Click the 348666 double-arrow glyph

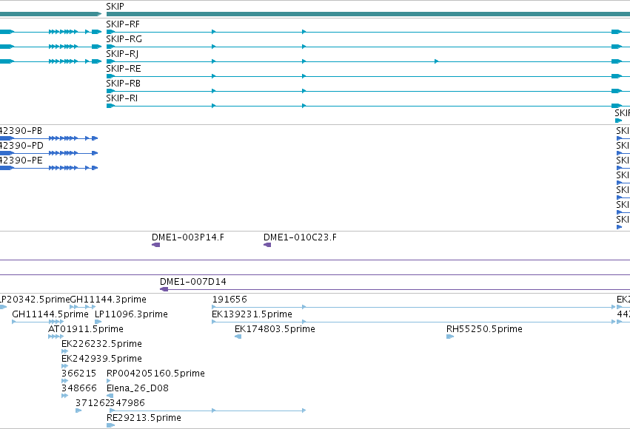coord(64,396)
